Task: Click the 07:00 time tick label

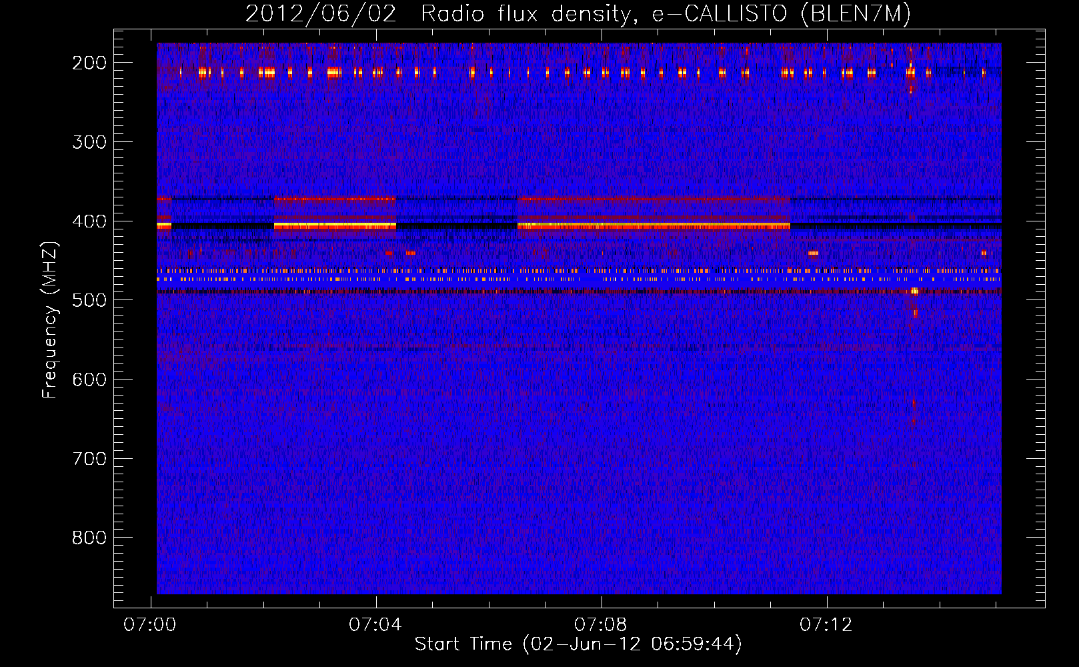Action: 150,625
